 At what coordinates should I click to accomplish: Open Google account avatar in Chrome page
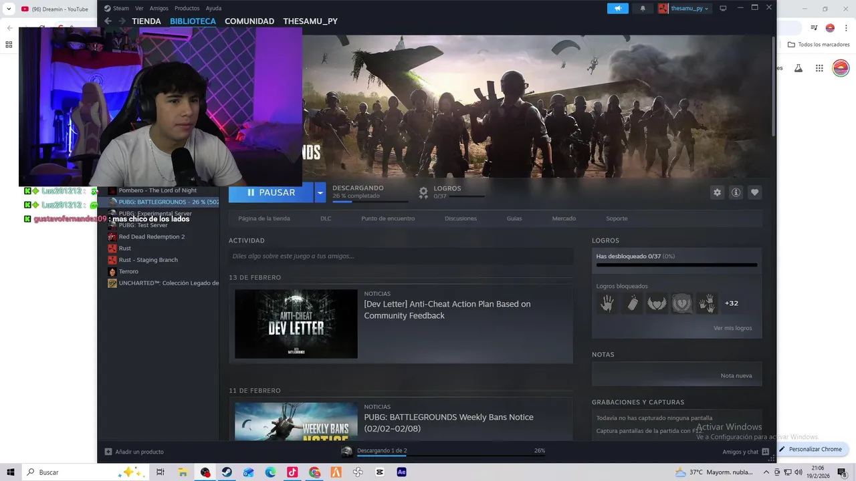pos(841,68)
